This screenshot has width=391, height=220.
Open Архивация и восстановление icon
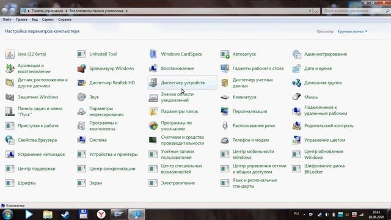(x=10, y=68)
